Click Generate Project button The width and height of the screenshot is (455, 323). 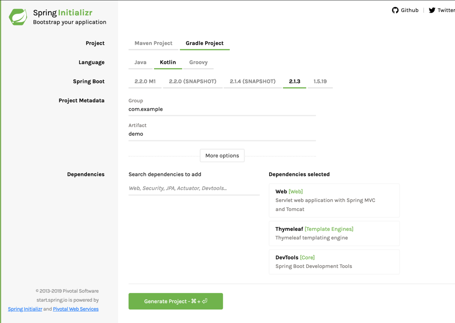[x=176, y=301]
